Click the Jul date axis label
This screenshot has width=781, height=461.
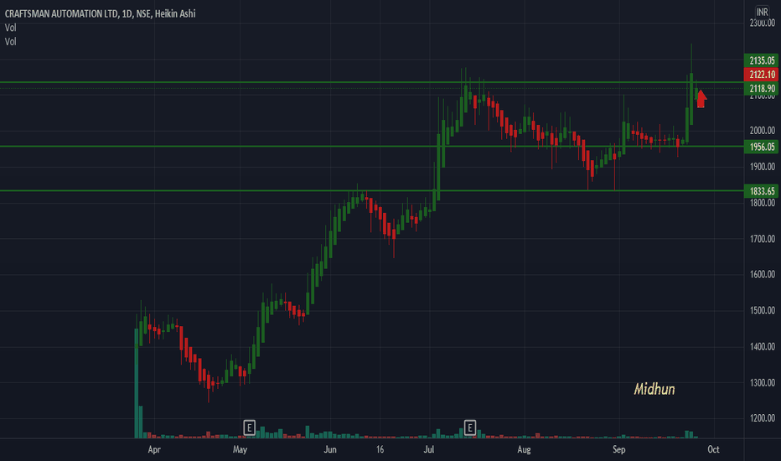(x=428, y=449)
